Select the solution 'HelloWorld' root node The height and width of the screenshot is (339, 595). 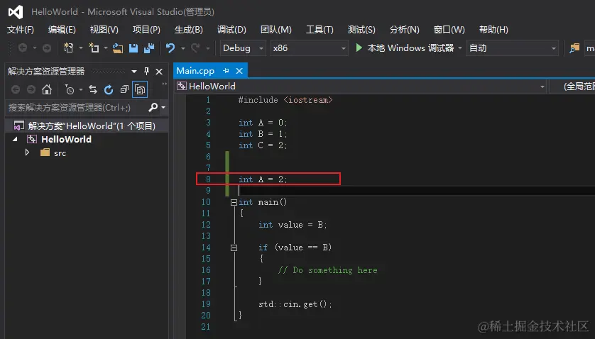click(87, 126)
